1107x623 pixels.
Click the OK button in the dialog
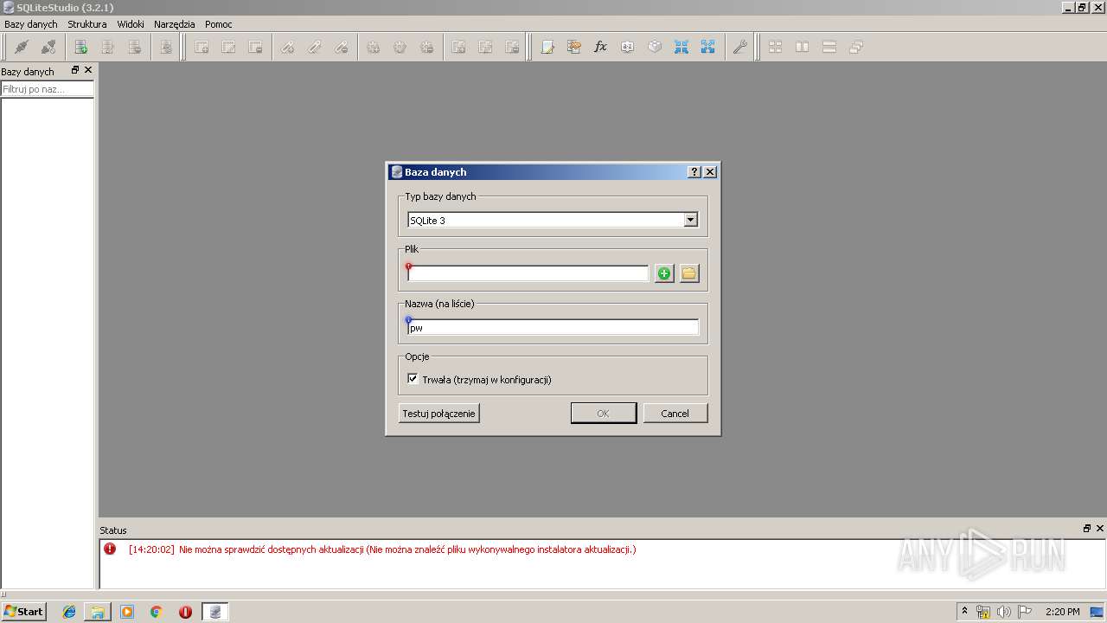604,414
